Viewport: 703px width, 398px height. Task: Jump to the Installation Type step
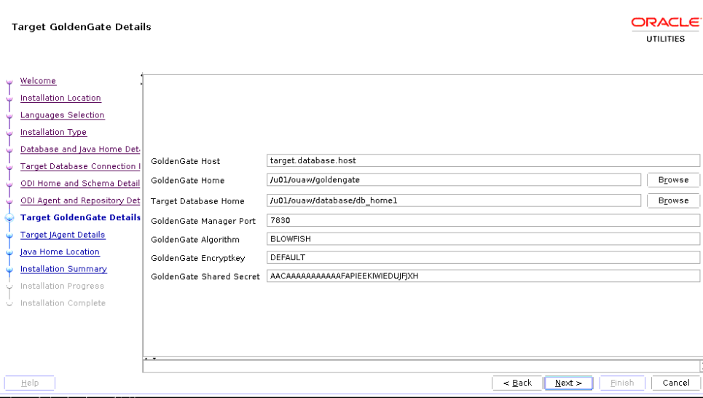coord(53,132)
